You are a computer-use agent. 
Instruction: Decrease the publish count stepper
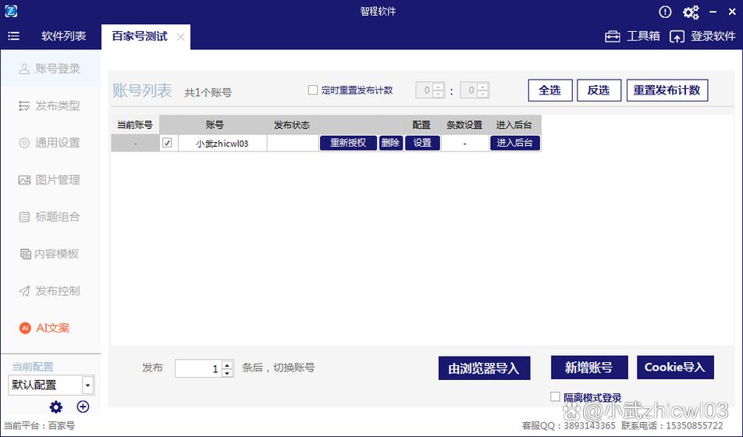coord(227,372)
